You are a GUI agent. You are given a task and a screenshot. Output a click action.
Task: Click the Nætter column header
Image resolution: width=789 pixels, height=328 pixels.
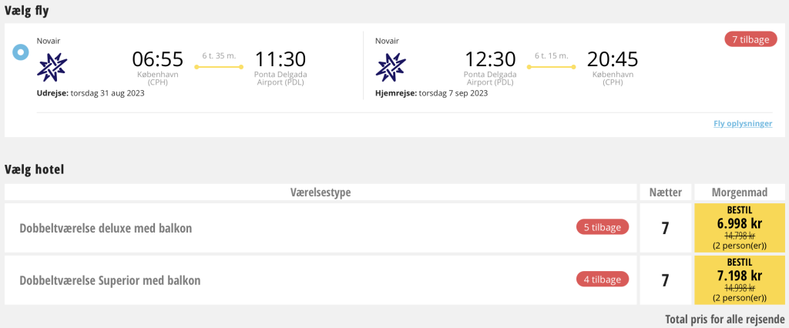(665, 192)
